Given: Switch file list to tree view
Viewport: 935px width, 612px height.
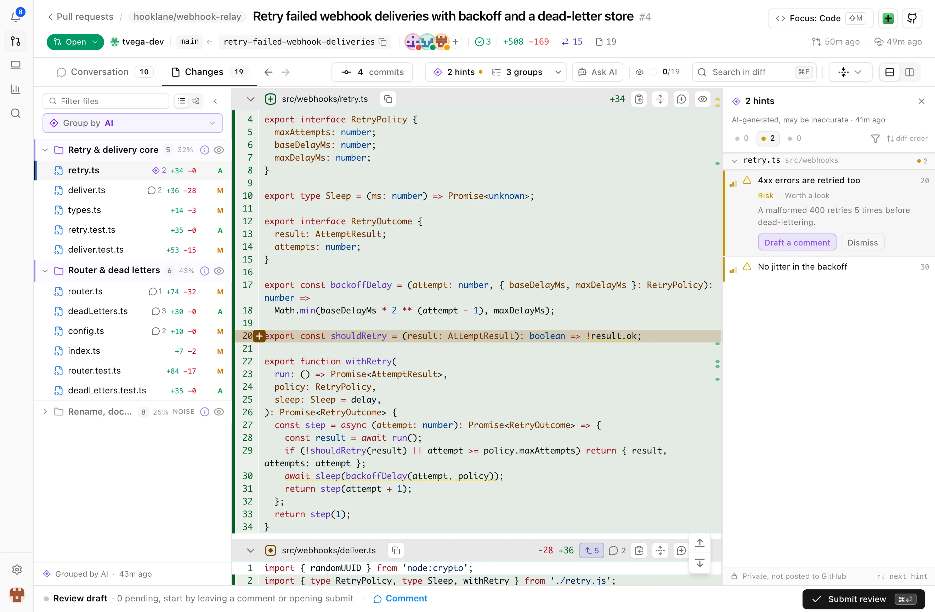Looking at the screenshot, I should coord(195,101).
